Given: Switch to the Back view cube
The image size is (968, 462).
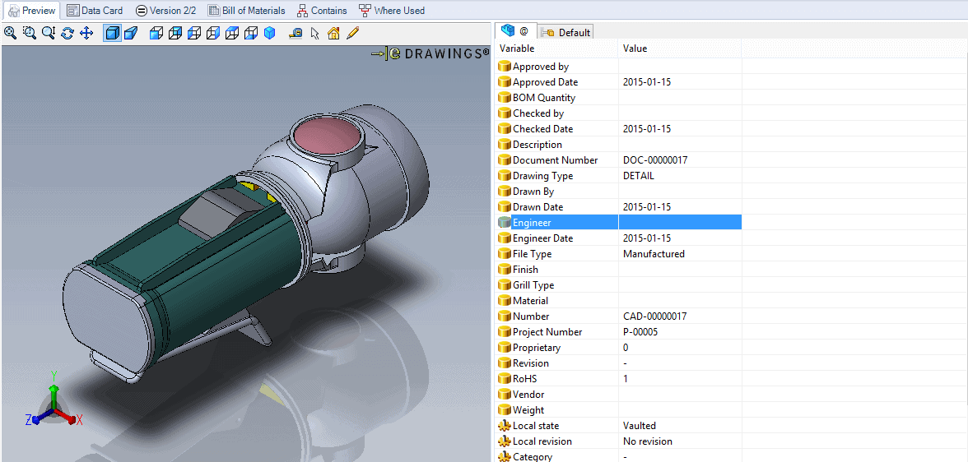Looking at the screenshot, I should 175,33.
